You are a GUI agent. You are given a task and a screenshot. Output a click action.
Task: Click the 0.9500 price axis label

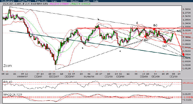pyautogui.click(x=187, y=54)
